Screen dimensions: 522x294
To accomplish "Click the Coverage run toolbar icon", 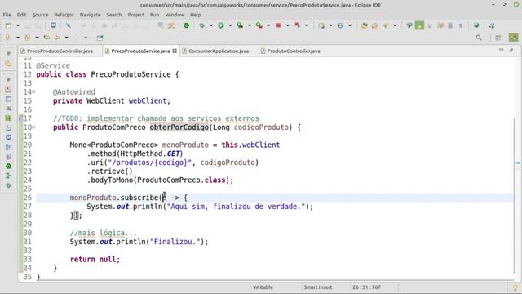I will [240, 25].
